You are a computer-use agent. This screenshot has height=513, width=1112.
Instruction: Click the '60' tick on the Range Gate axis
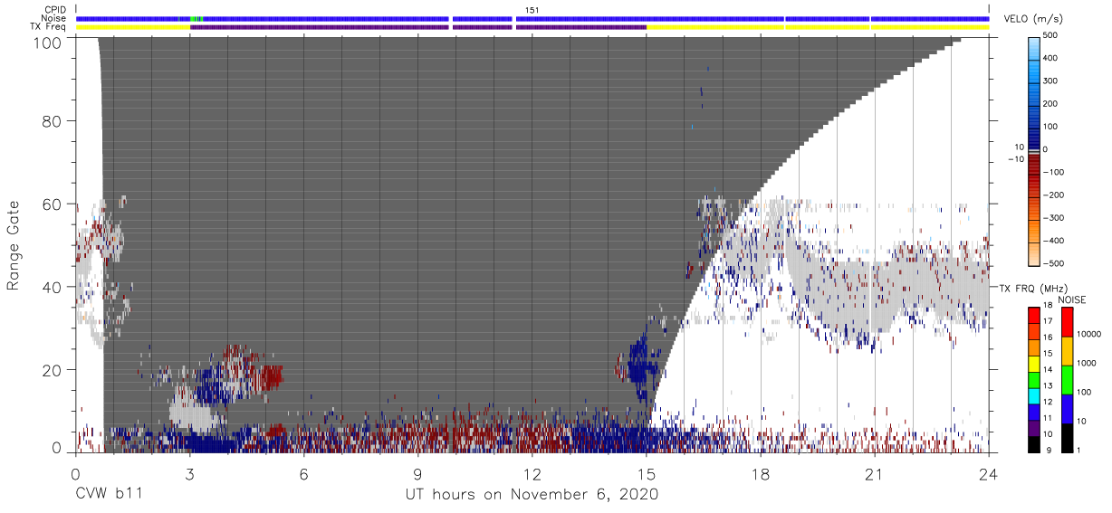tap(53, 204)
